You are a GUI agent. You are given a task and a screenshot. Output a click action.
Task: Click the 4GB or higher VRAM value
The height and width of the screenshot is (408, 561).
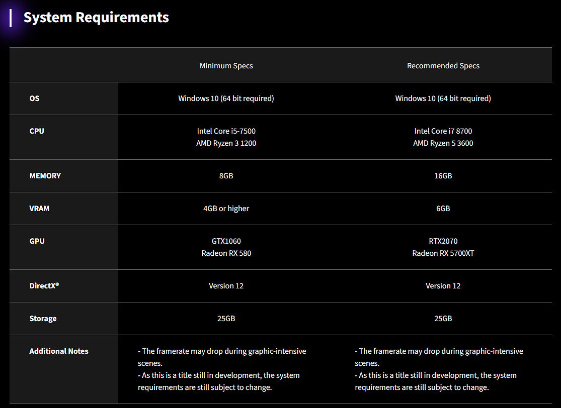point(226,209)
